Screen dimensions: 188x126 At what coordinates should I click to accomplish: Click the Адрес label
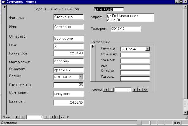point(96,17)
